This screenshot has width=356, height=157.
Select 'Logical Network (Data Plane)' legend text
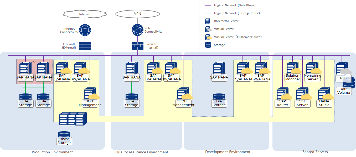tap(235, 5)
